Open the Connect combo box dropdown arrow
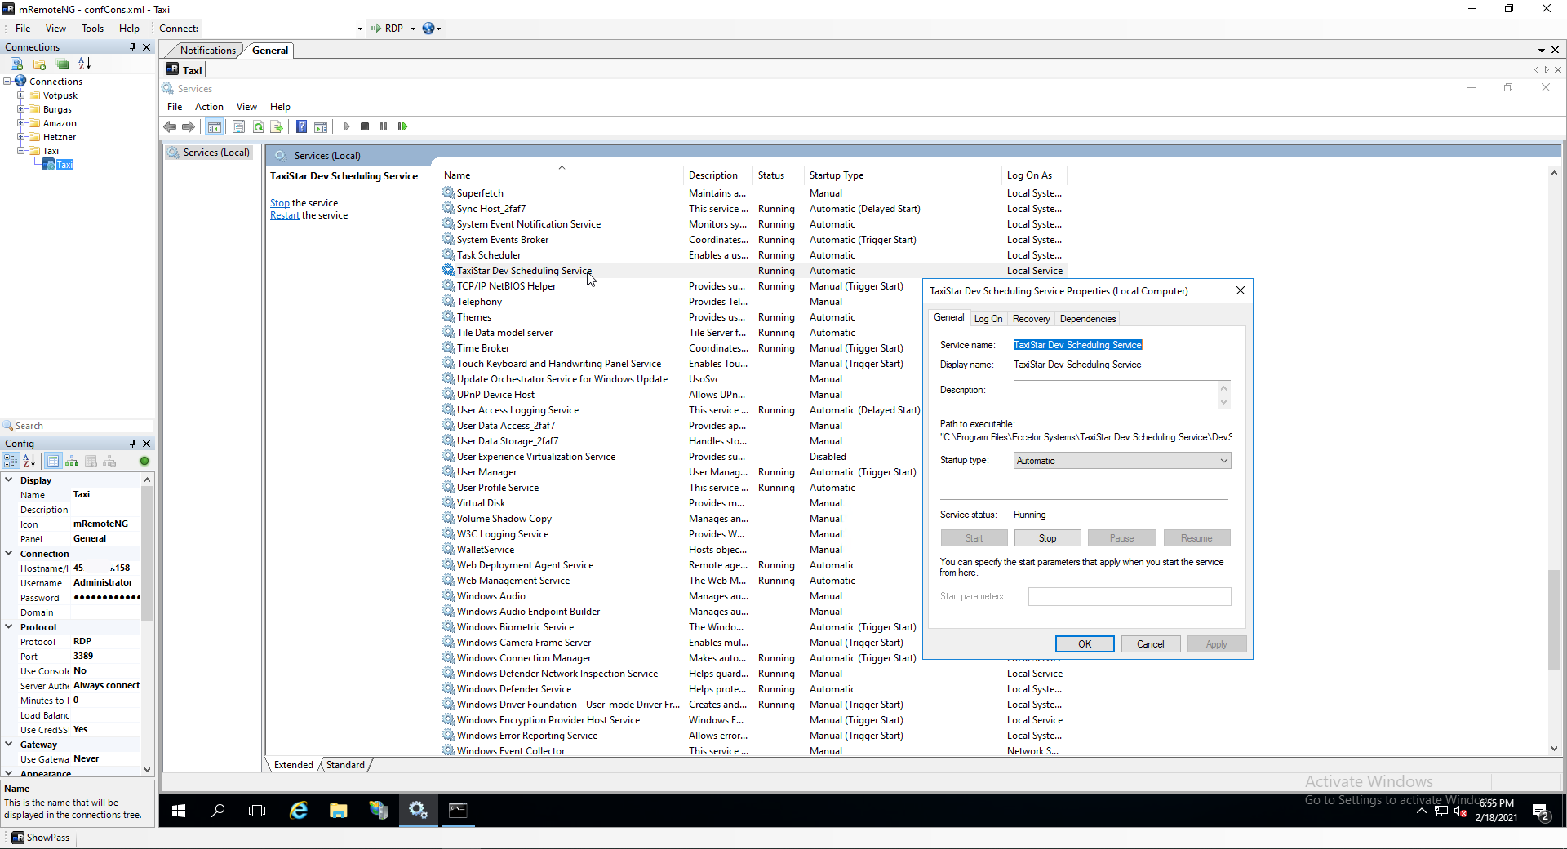Viewport: 1567px width, 849px height. pos(360,29)
